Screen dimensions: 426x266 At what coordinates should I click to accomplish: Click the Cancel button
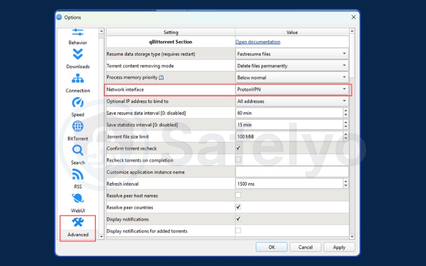[x=305, y=247]
